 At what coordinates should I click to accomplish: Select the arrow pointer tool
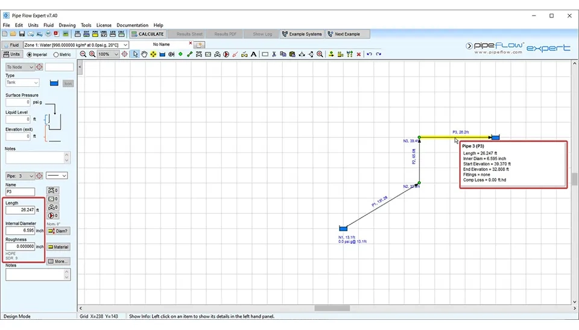coord(135,54)
